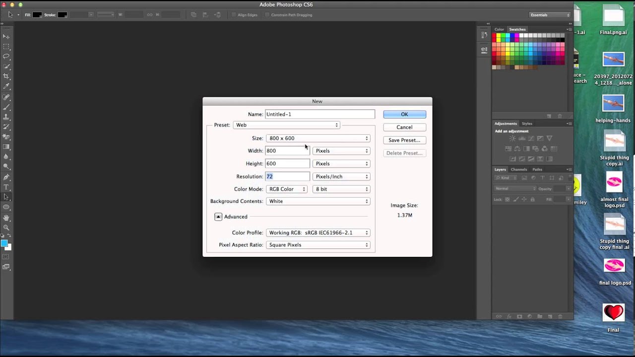Click the create new group folder icon
Viewport: 635px width, 357px height.
point(540,316)
